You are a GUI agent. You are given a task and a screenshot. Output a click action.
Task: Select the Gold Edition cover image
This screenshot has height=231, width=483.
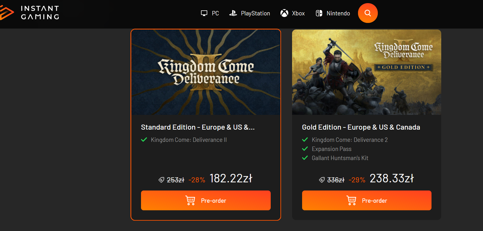coord(366,72)
